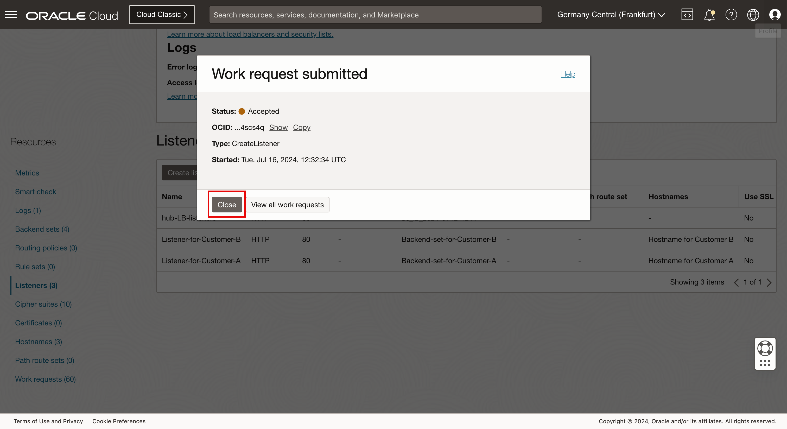Screen dimensions: 787x429
Task: Go to next page of listeners
Action: coord(769,282)
